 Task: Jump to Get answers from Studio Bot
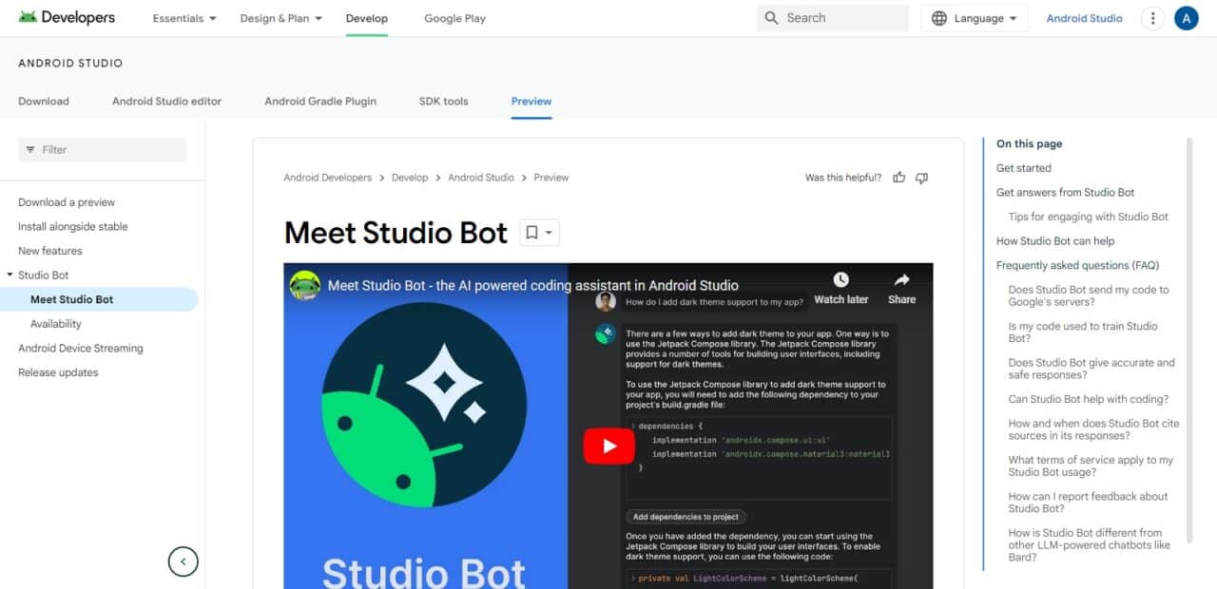(1066, 193)
